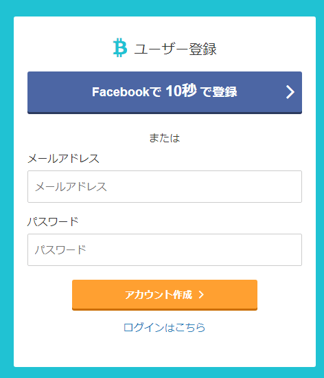Viewport: 324px width, 378px height.
Task: Select the email placeholder text メールアドレス
Action: pos(71,187)
